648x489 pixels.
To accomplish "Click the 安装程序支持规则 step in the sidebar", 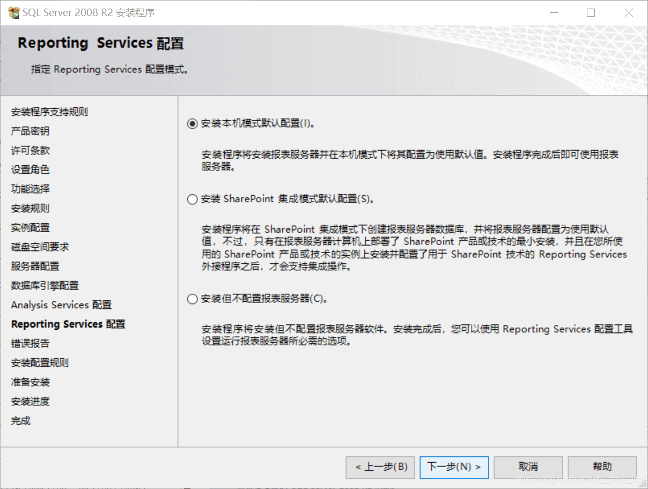I will pyautogui.click(x=49, y=112).
